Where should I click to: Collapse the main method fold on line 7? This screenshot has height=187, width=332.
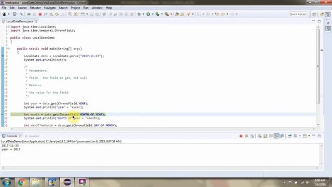(x=9, y=49)
